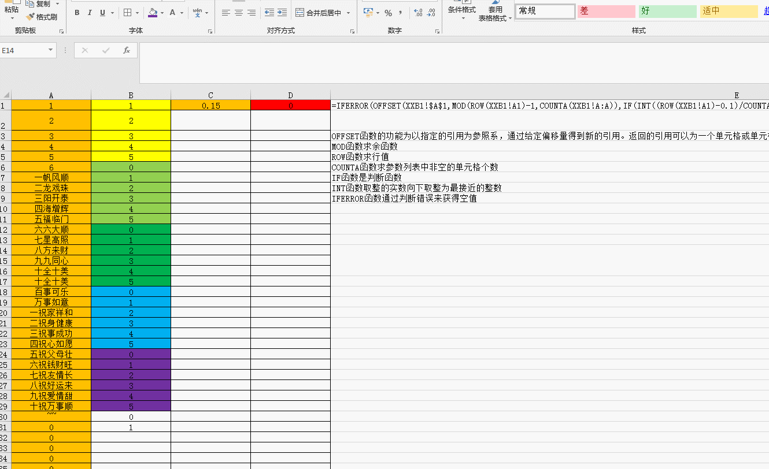Align text left

pos(226,13)
